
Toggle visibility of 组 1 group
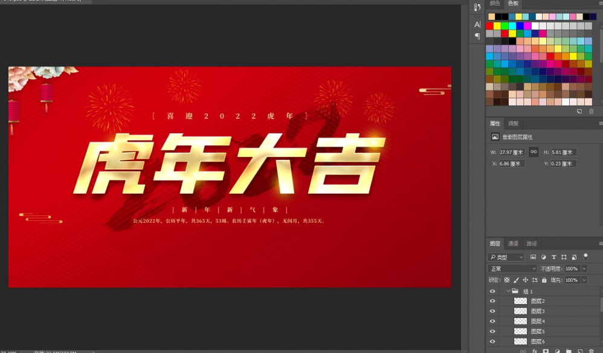tap(492, 291)
